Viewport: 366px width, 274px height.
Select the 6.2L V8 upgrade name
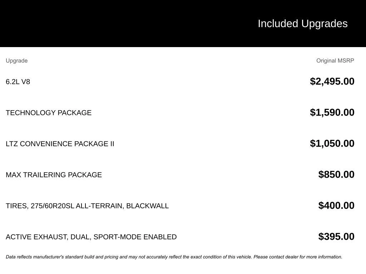(18, 82)
